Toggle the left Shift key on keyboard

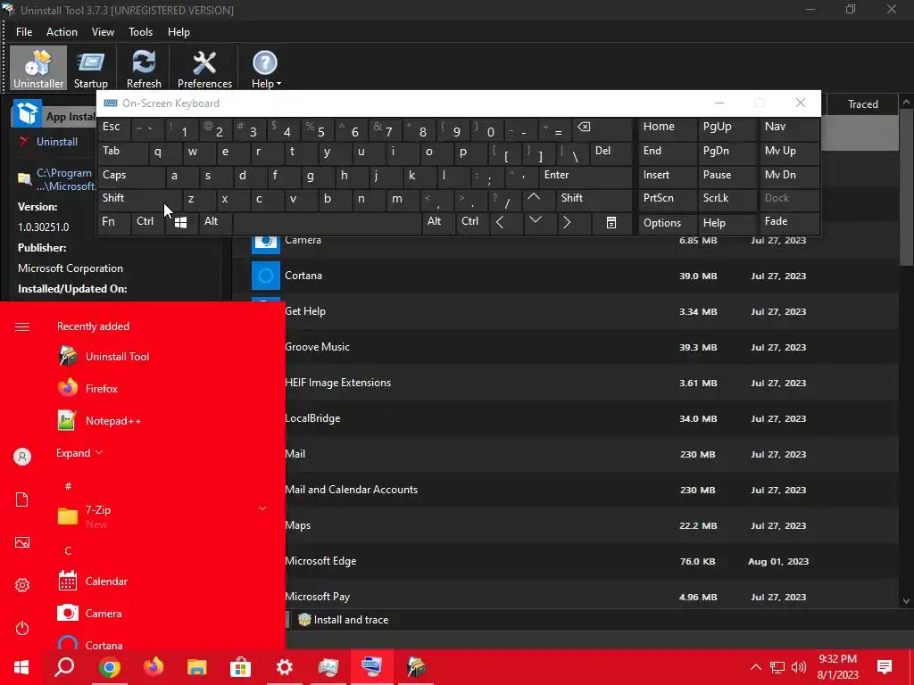[140, 200]
